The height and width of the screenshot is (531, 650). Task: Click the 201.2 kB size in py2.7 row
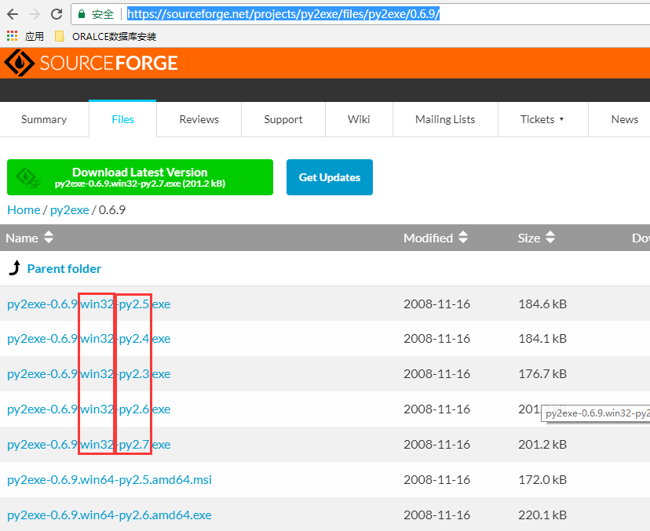point(542,445)
